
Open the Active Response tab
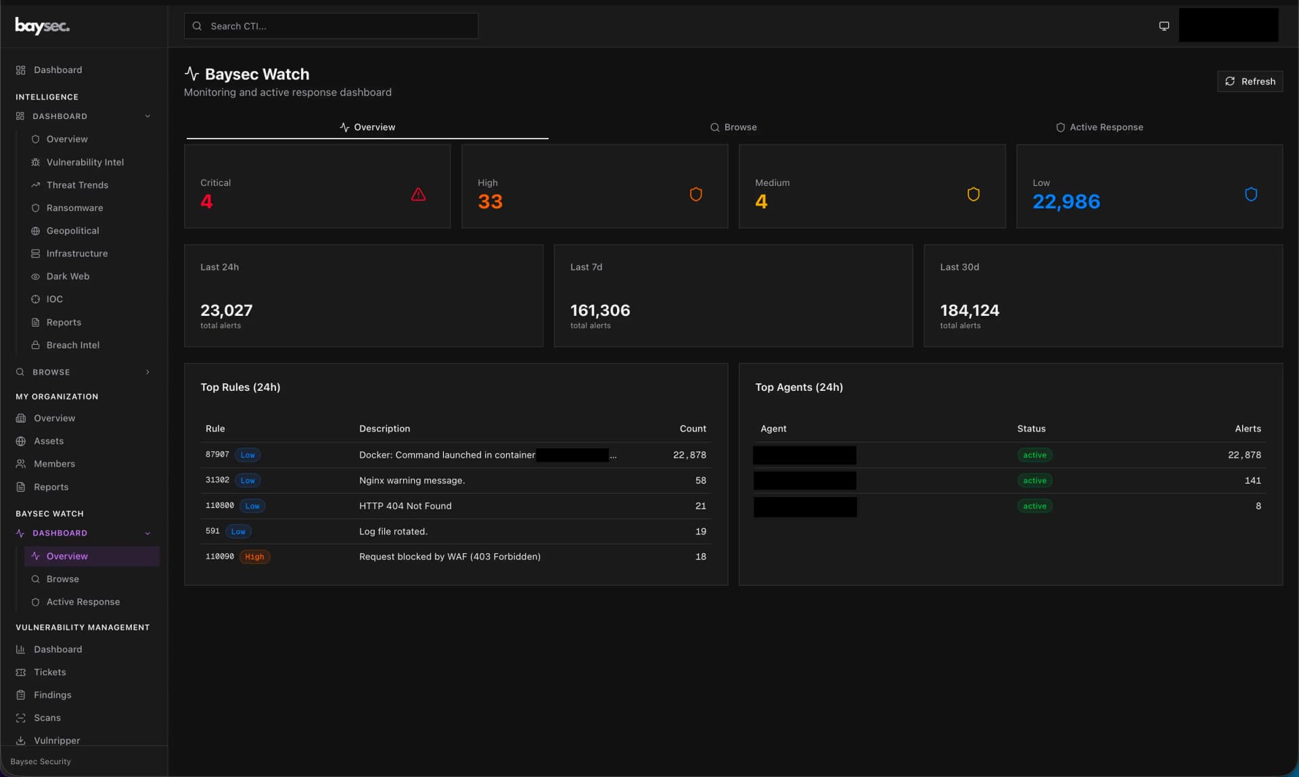tap(1099, 126)
